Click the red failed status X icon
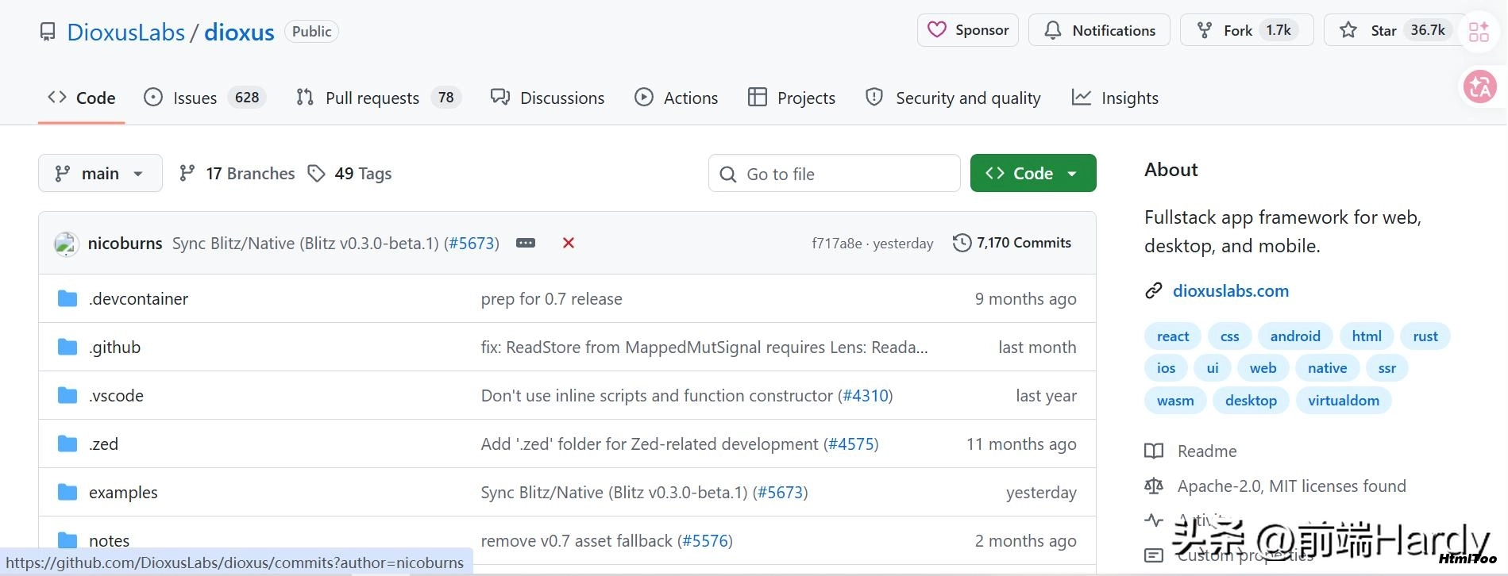1508x576 pixels. click(569, 243)
